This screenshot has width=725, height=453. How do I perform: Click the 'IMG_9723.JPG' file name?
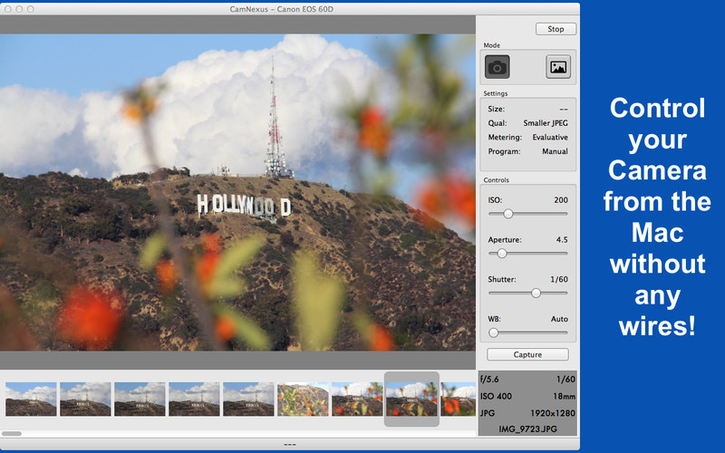[x=527, y=429]
